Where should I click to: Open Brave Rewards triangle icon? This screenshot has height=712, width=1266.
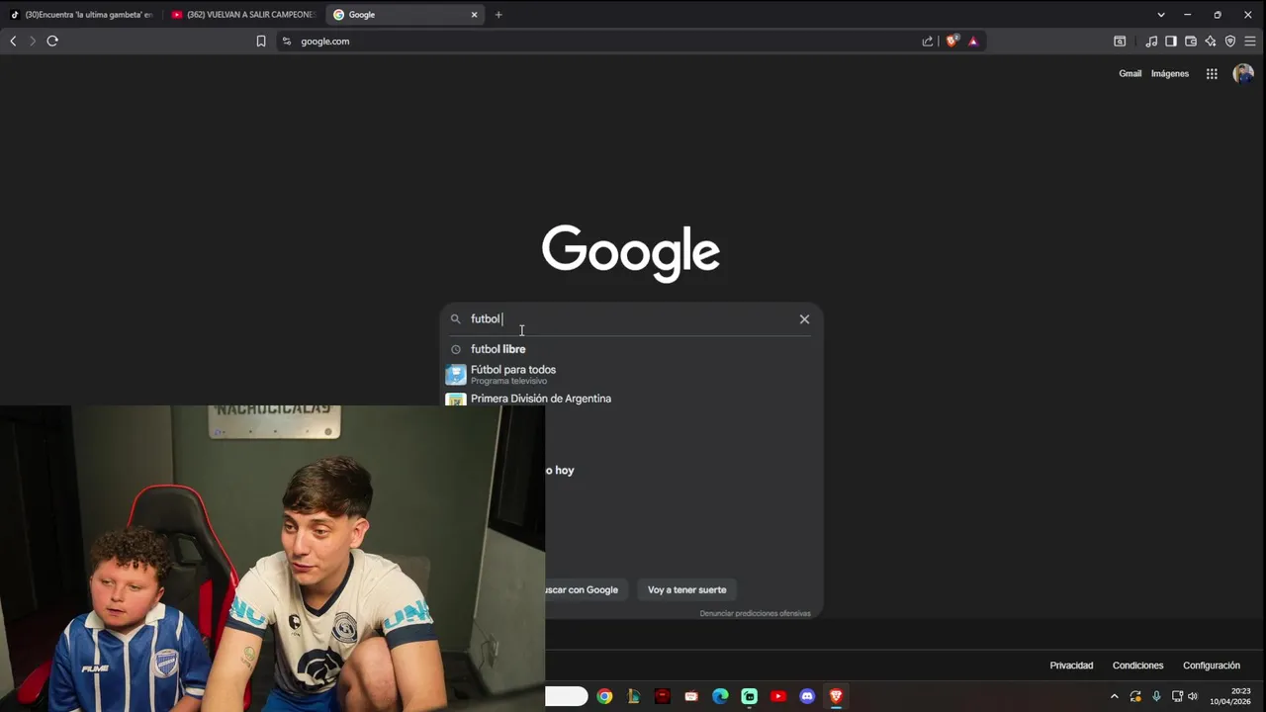(x=973, y=42)
